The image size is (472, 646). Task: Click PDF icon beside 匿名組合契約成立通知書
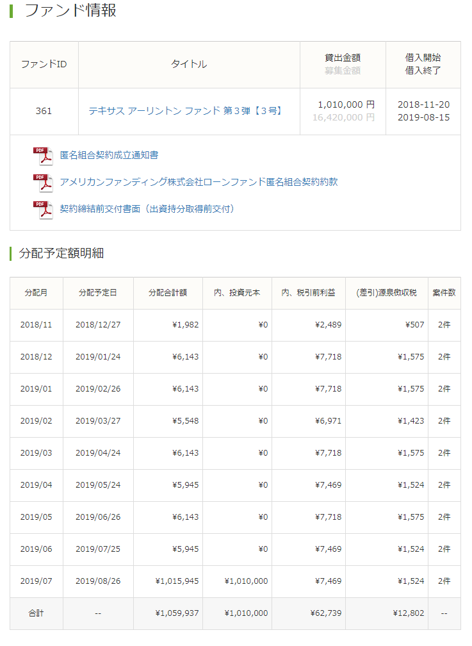point(43,156)
